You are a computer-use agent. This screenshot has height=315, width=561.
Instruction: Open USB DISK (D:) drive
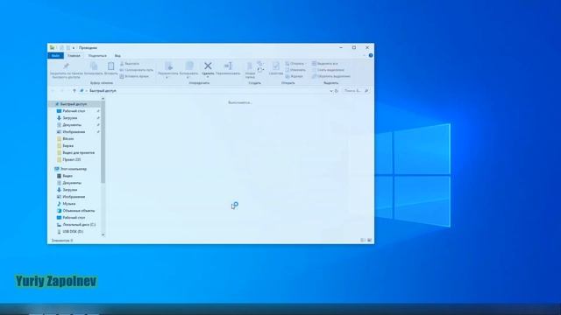[x=73, y=232]
